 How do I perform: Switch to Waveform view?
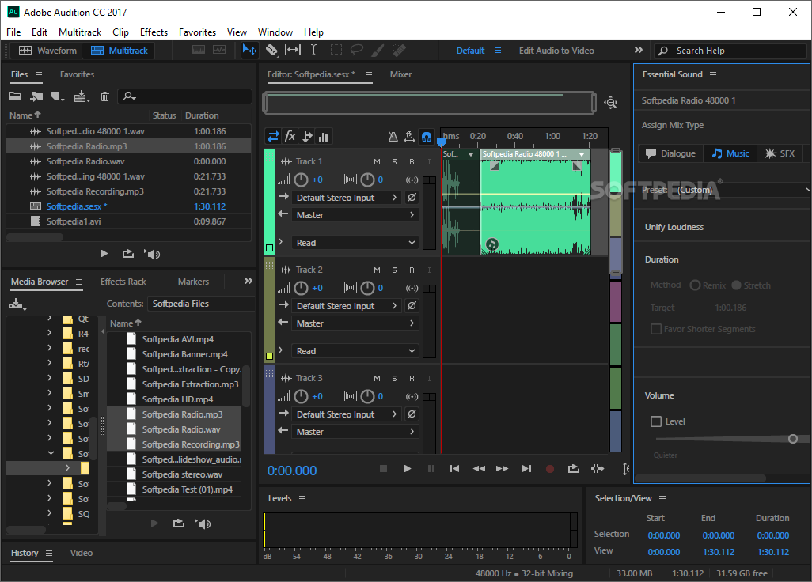click(x=48, y=51)
